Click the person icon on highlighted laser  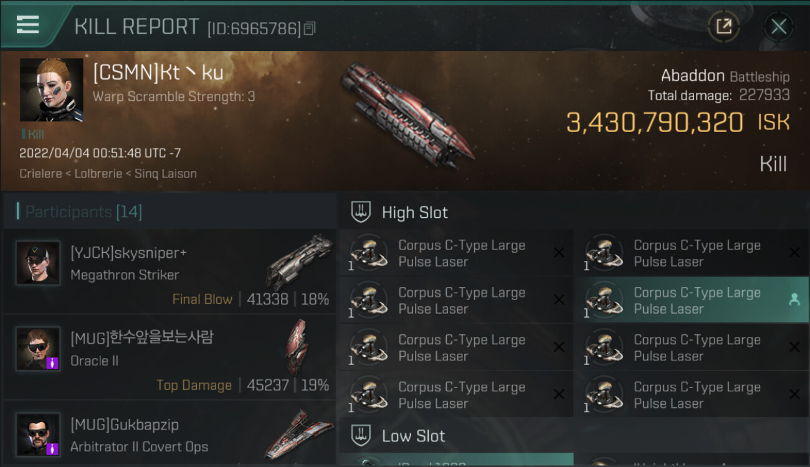[794, 300]
